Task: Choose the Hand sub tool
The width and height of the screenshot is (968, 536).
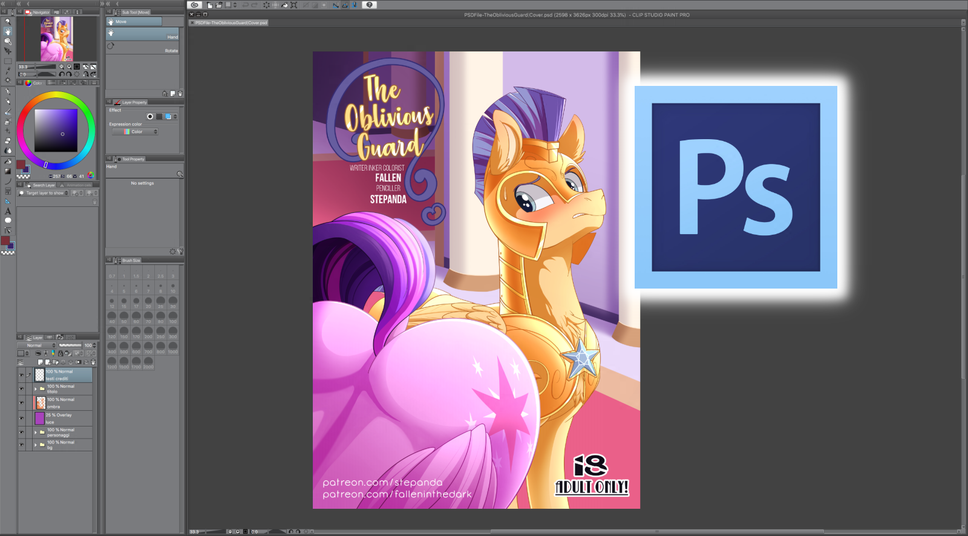Action: click(143, 34)
